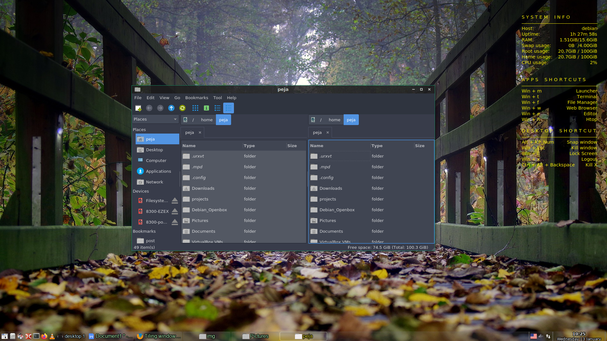
Task: Click the left pane root '/' path button
Action: (193, 120)
